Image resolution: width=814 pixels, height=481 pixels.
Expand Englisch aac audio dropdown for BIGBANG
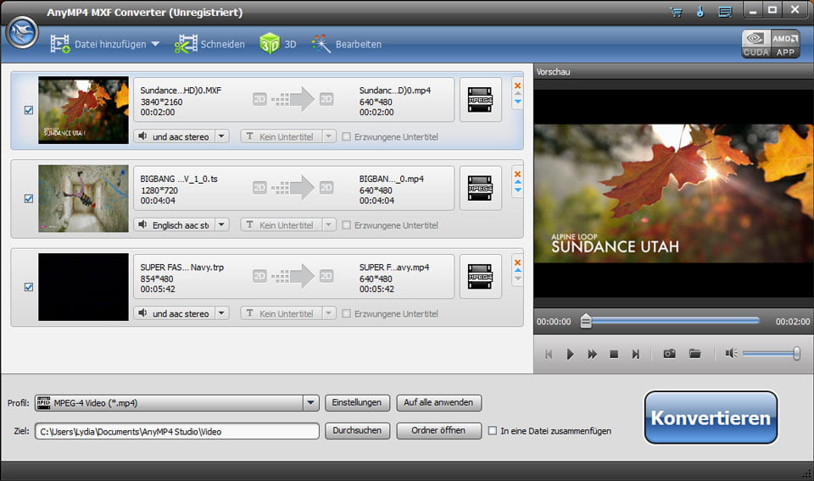(221, 225)
